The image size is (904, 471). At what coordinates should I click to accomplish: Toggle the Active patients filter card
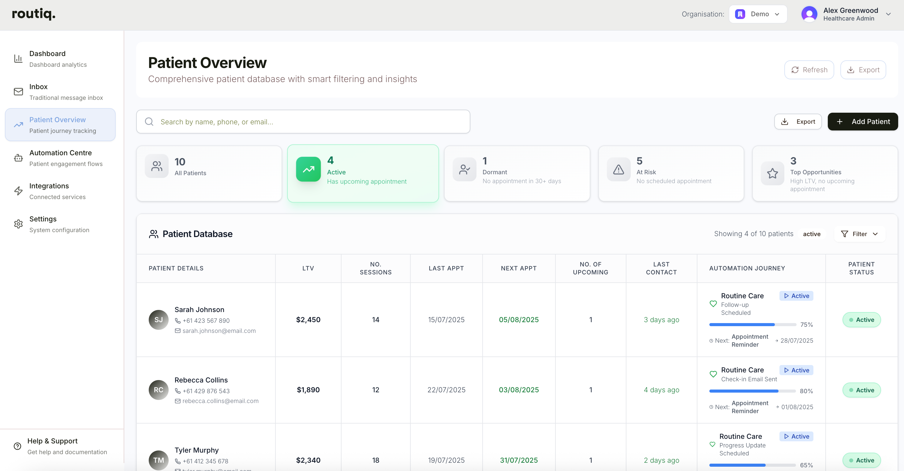[x=363, y=173]
